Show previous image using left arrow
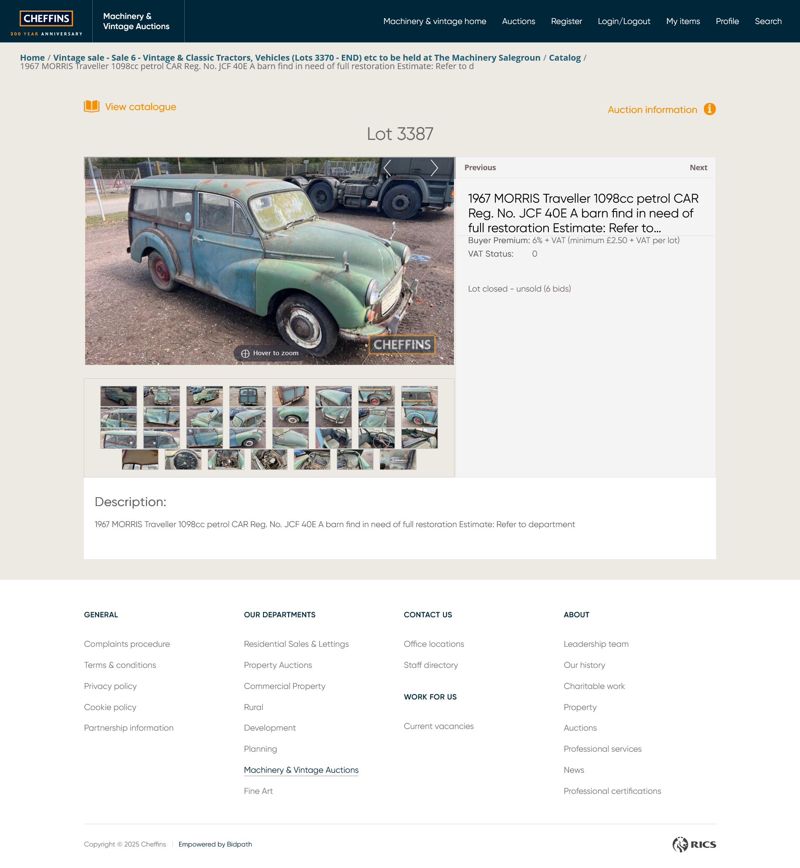The height and width of the screenshot is (868, 800). (x=387, y=168)
